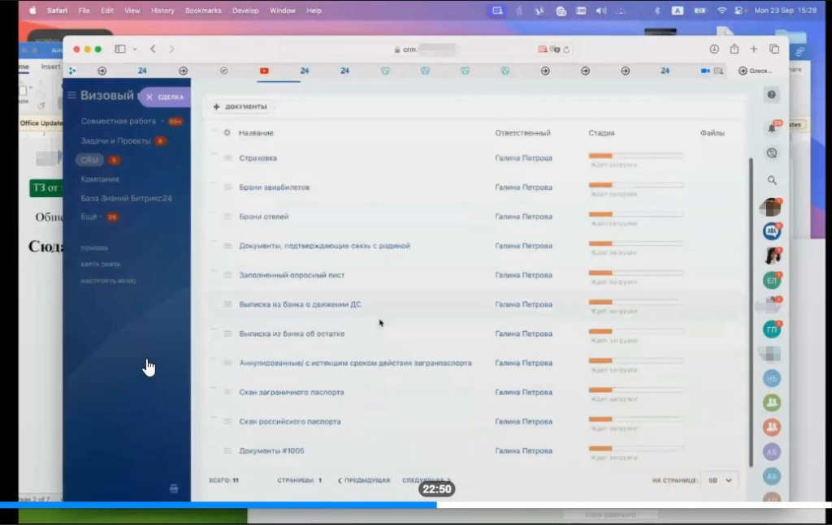This screenshot has height=525, width=832.
Task: Click the hamburger menu next to Визовый
Action: [71, 96]
